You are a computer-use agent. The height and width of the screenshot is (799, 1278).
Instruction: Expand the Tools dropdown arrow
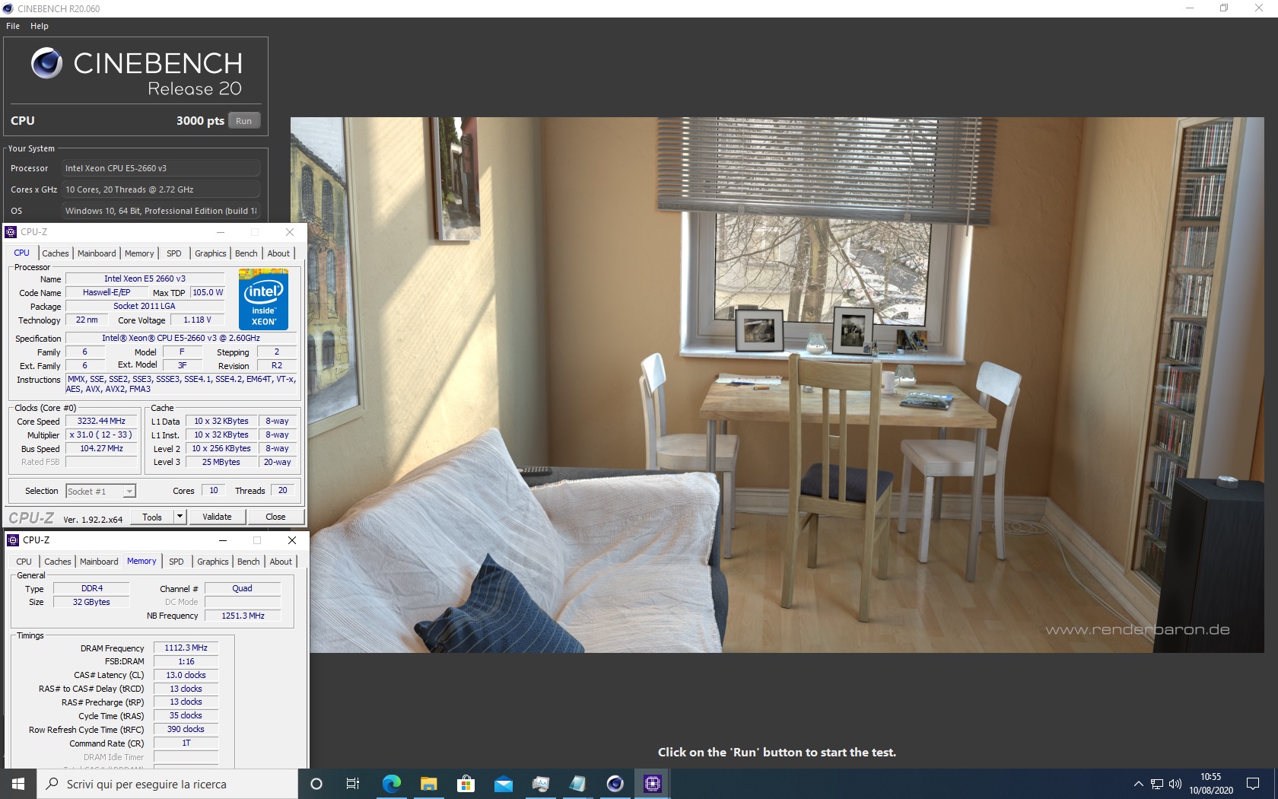(x=180, y=517)
